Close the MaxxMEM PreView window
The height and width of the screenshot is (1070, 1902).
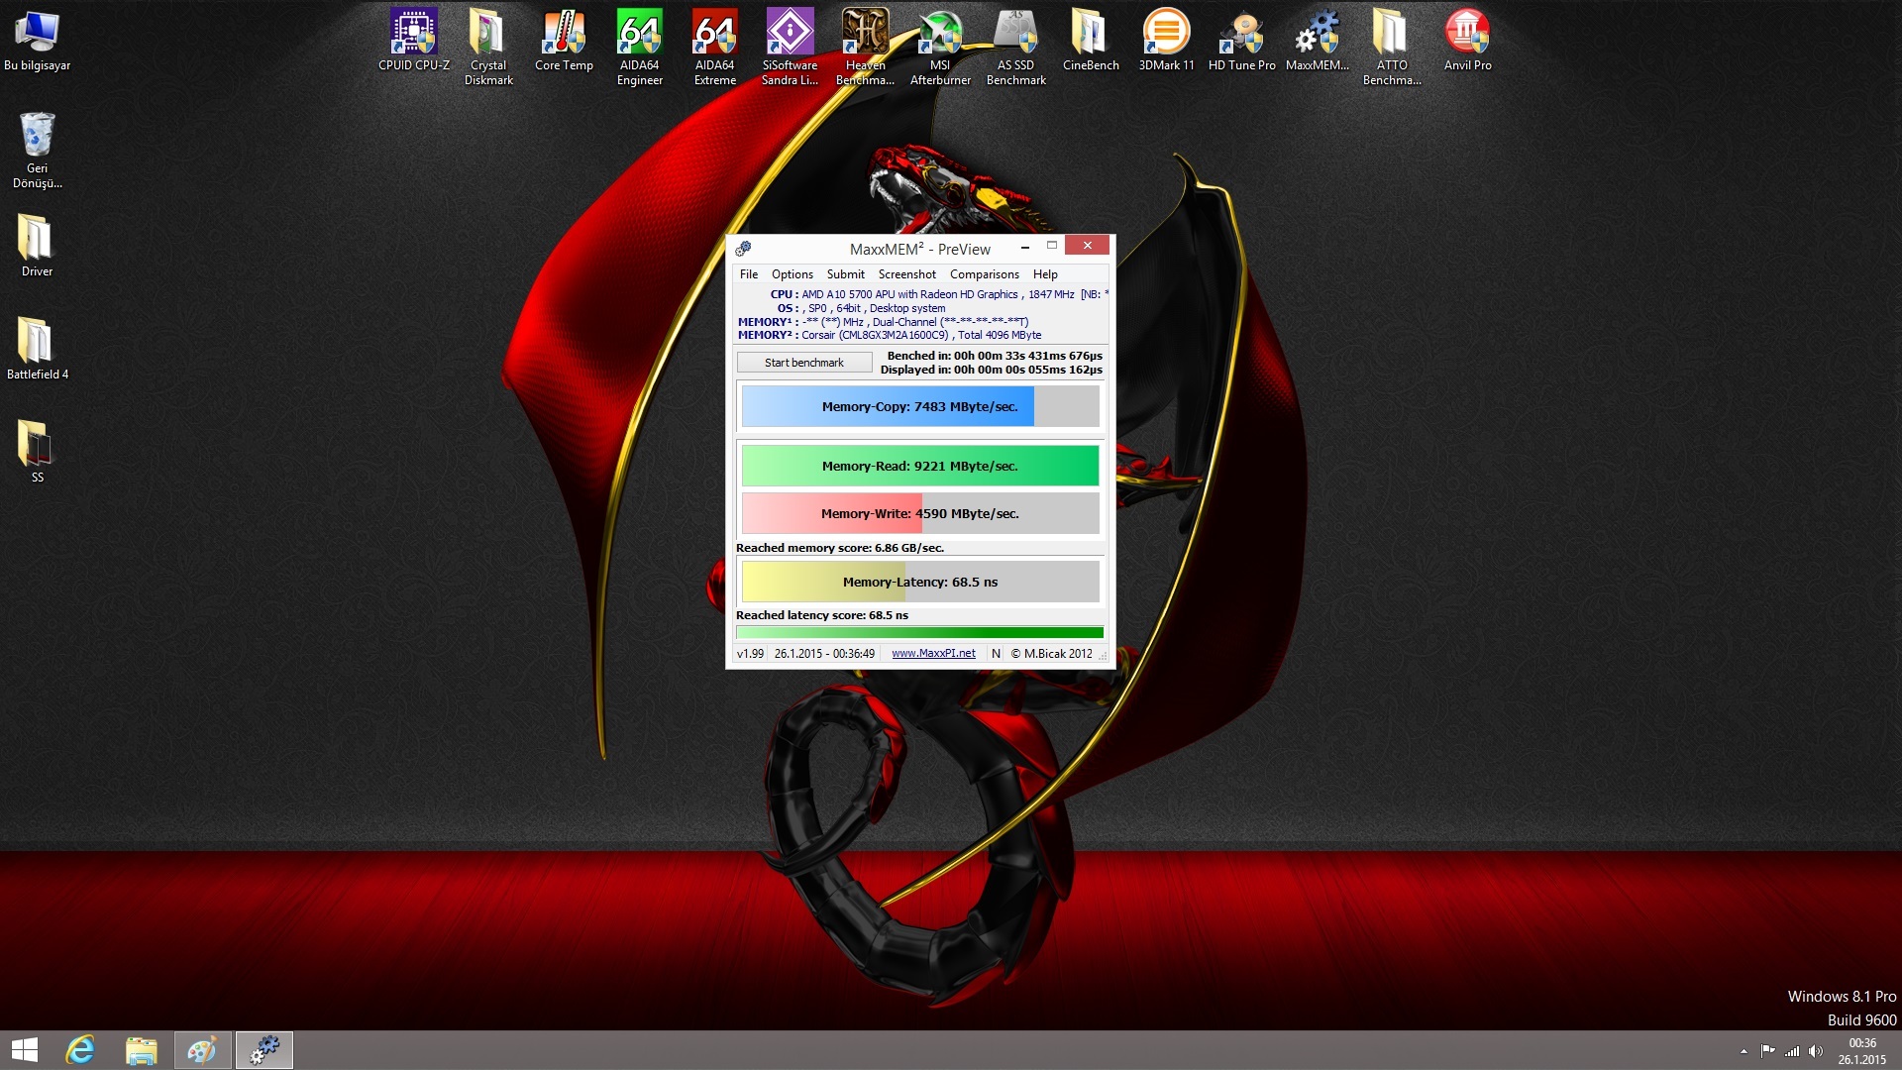tap(1088, 246)
